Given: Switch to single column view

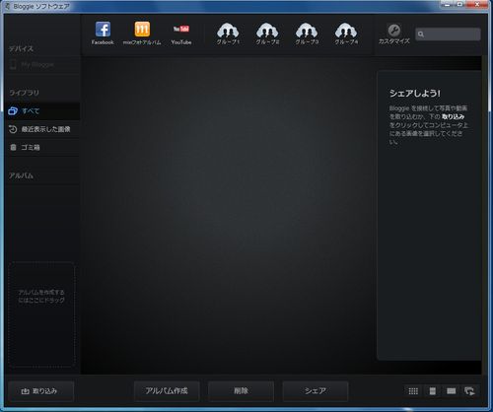Looking at the screenshot, I should 433,391.
